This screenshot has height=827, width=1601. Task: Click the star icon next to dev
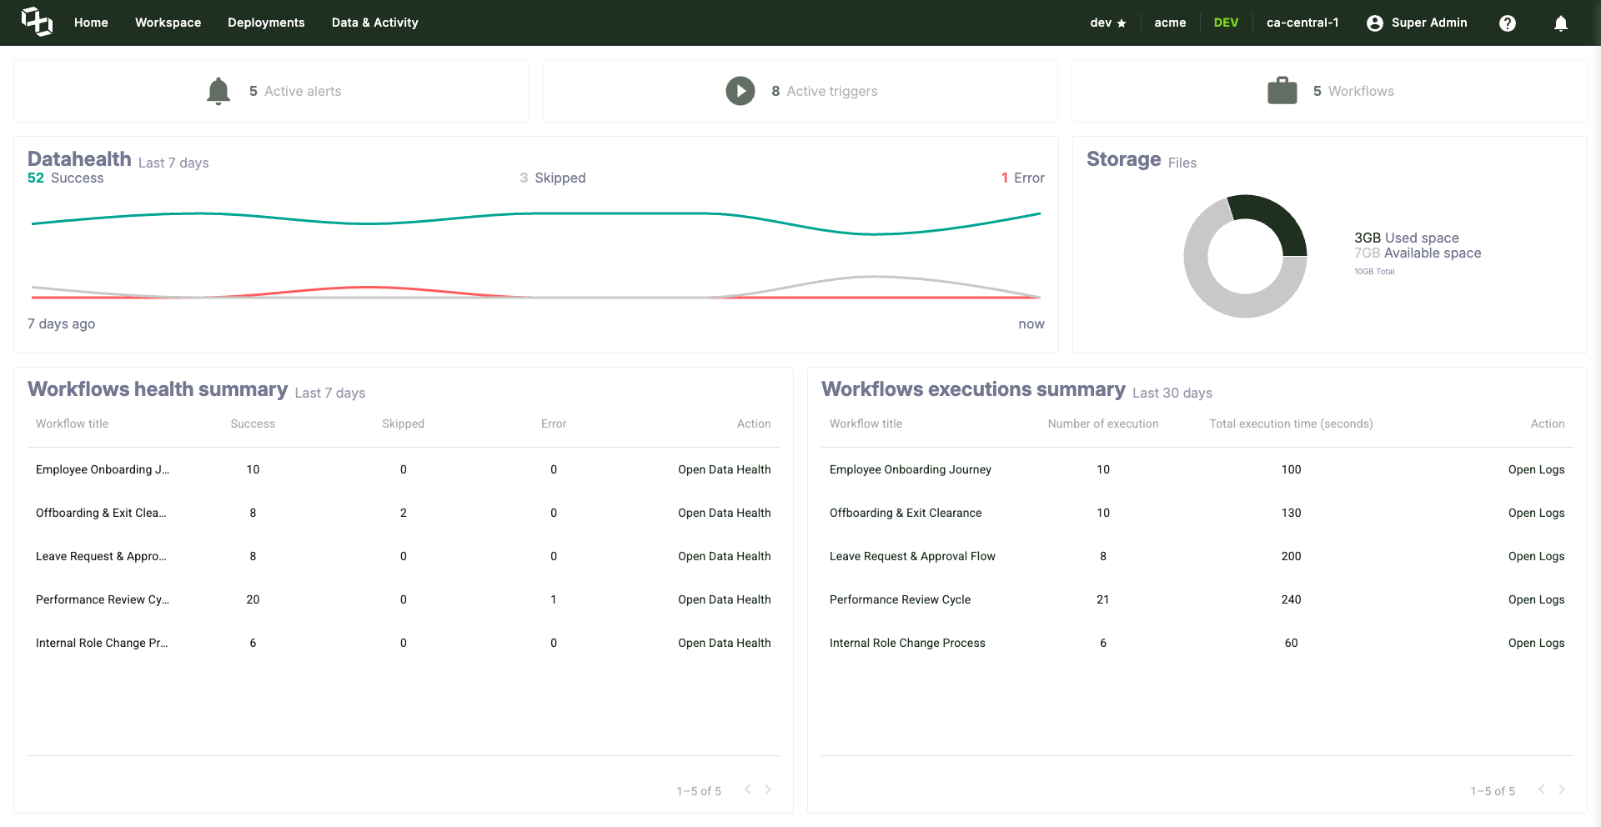pyautogui.click(x=1122, y=23)
